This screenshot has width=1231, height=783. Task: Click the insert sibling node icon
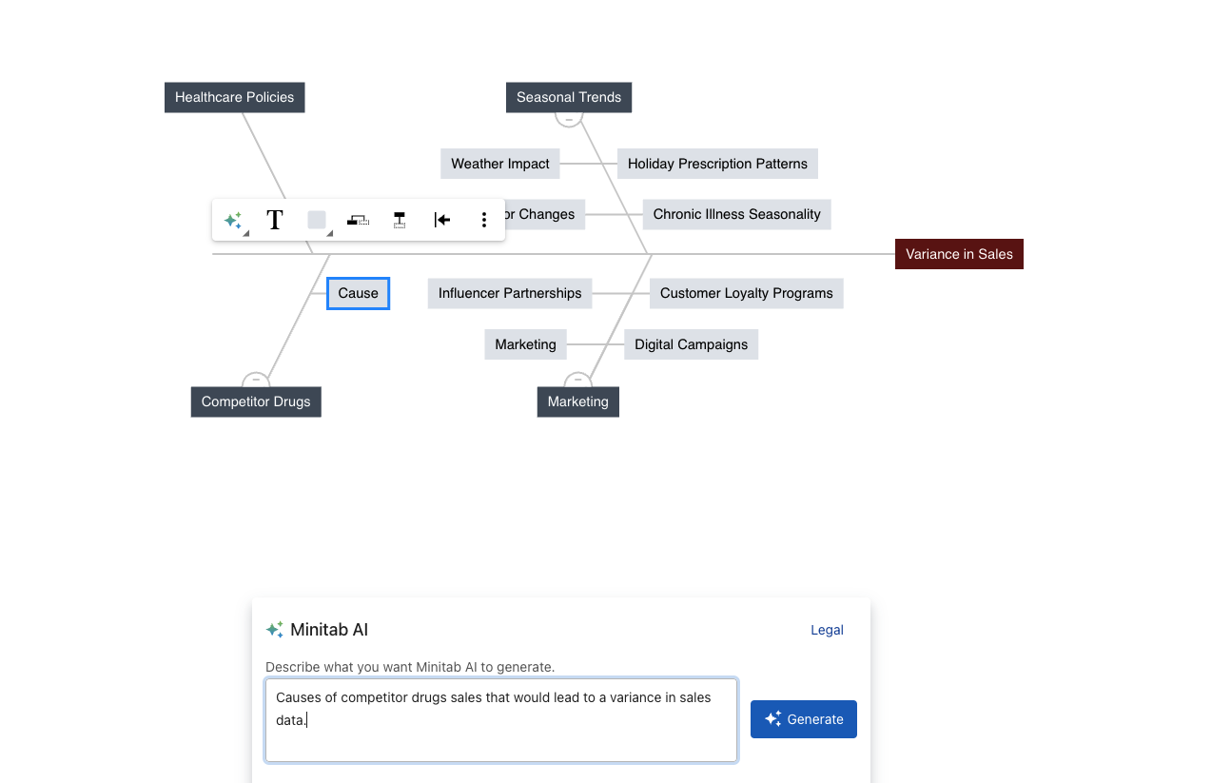pyautogui.click(x=358, y=220)
